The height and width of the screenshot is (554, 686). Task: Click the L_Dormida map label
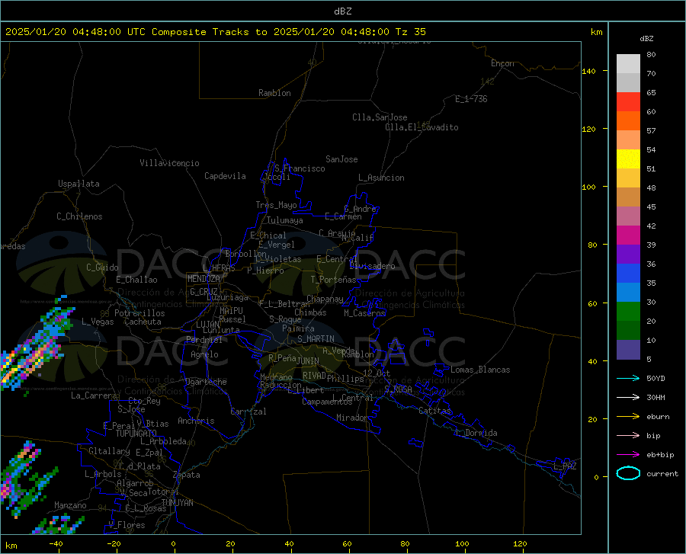(476, 433)
